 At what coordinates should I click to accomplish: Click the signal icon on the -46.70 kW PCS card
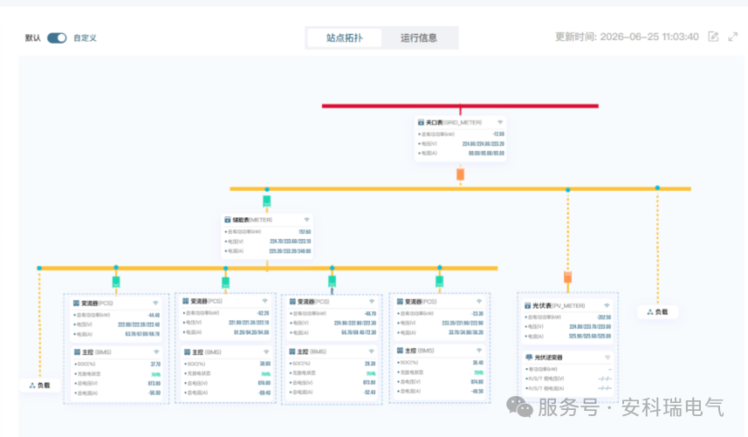coord(372,302)
